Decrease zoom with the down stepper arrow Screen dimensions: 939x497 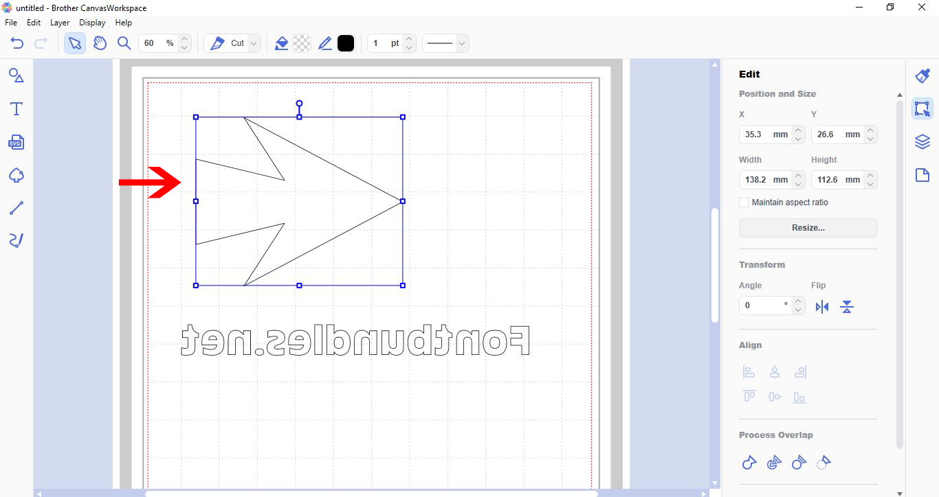click(184, 48)
